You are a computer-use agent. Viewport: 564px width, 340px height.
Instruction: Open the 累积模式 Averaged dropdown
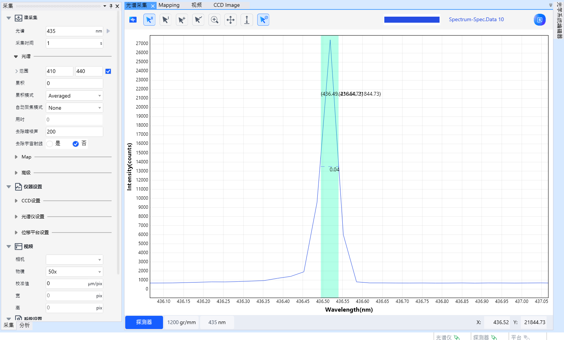(75, 96)
